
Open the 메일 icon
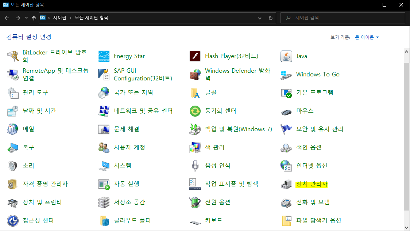pyautogui.click(x=12, y=129)
